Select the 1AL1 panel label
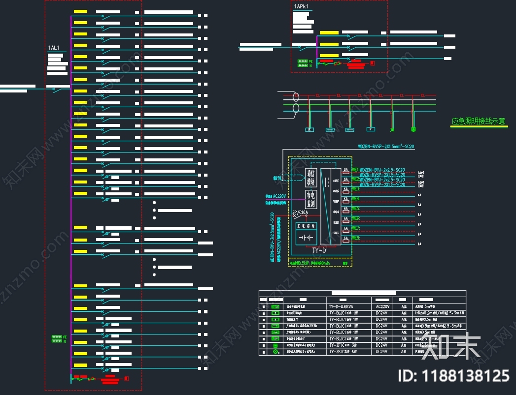 point(54,48)
